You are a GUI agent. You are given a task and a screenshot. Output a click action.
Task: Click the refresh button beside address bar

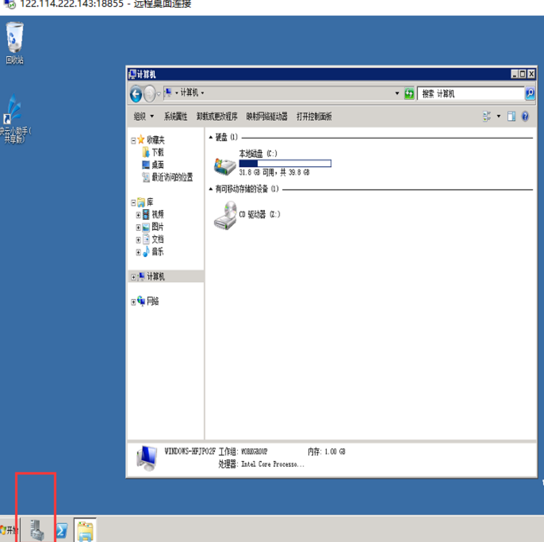click(x=409, y=93)
